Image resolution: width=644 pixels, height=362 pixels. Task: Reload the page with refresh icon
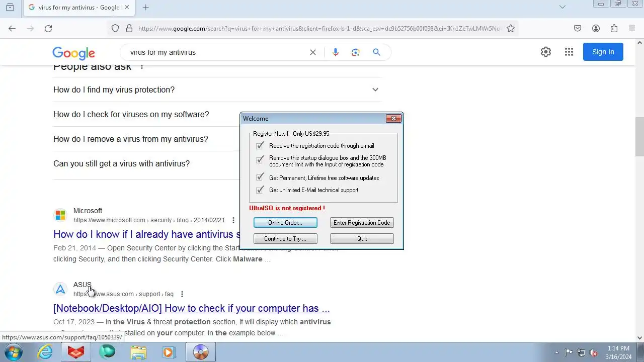tap(48, 29)
